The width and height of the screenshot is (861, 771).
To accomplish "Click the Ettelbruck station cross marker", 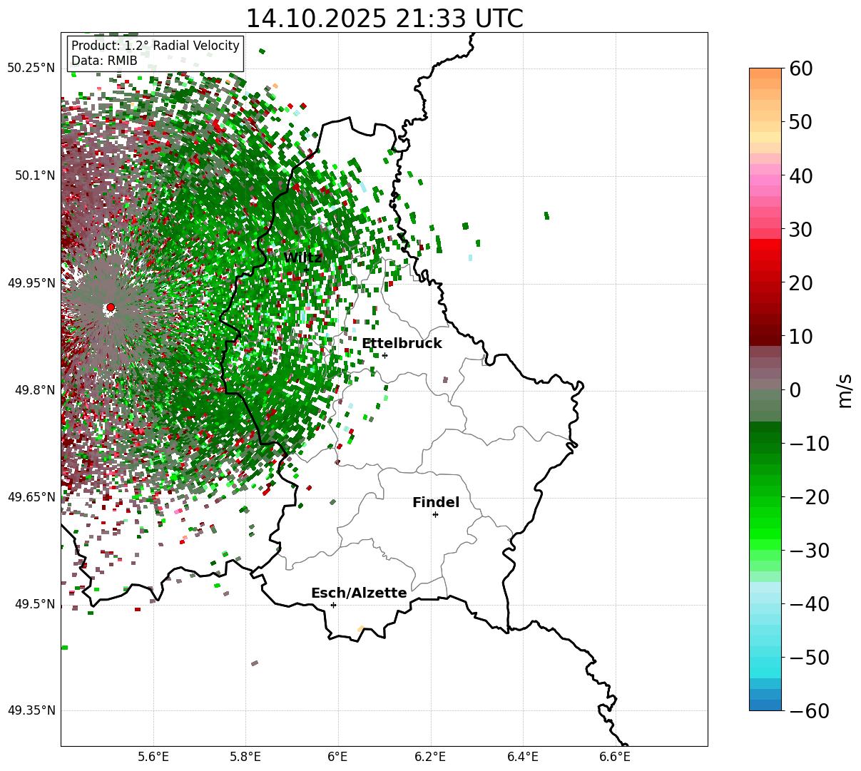I will point(384,355).
